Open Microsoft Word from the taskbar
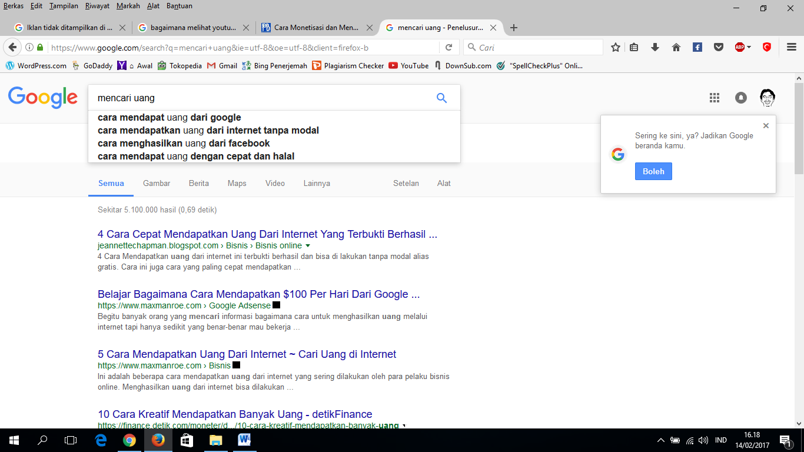 [x=244, y=441]
